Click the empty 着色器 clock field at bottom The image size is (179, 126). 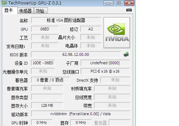click(x=119, y=123)
